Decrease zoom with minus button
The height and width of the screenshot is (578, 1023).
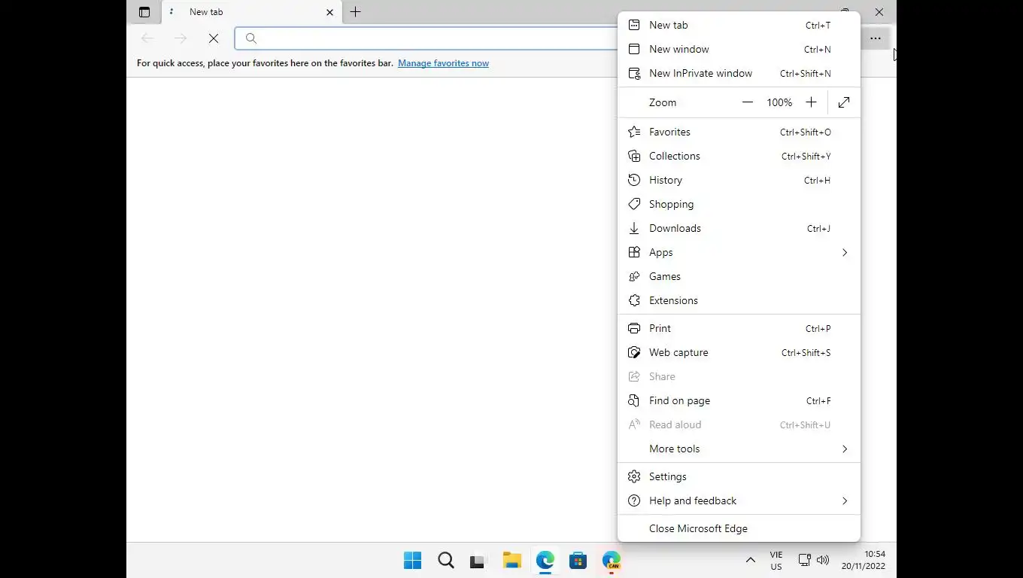(747, 102)
